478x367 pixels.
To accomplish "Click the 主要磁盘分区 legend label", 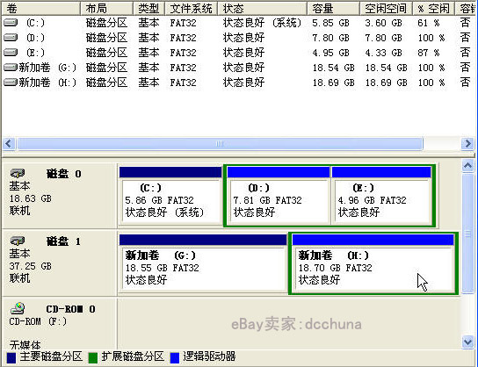I will 51,356.
